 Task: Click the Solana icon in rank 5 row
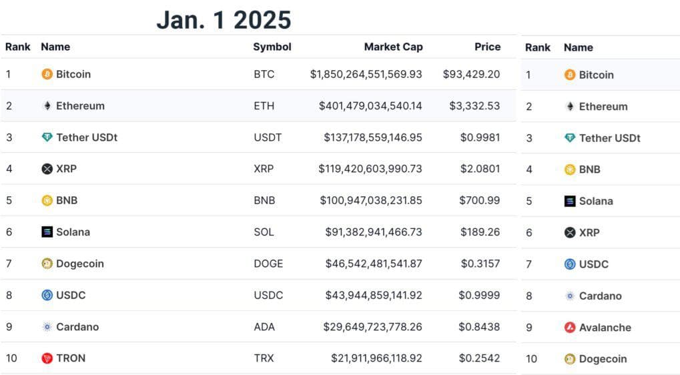[570, 201]
